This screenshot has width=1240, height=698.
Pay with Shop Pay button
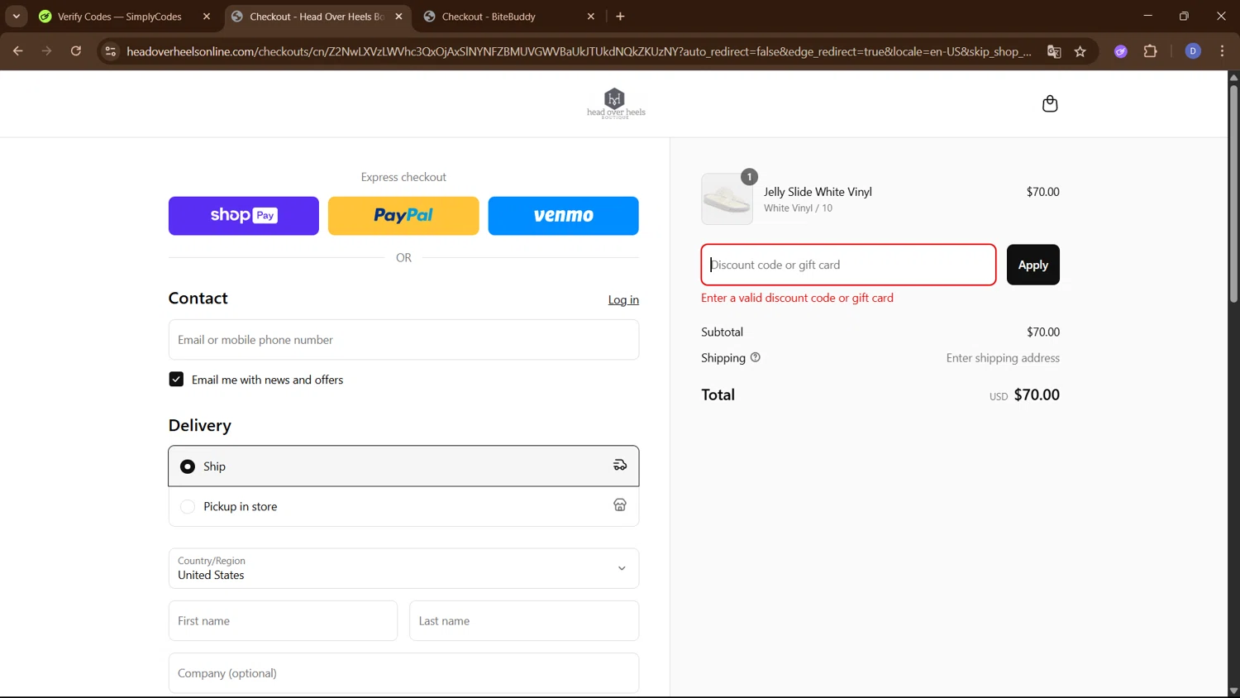[244, 216]
